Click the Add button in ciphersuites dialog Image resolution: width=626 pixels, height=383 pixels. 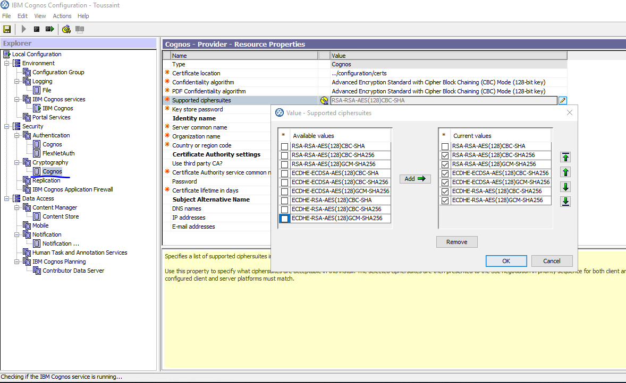[415, 179]
